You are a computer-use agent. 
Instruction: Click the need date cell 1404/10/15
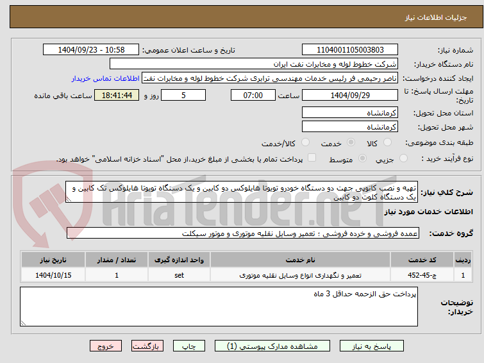coord(53,275)
